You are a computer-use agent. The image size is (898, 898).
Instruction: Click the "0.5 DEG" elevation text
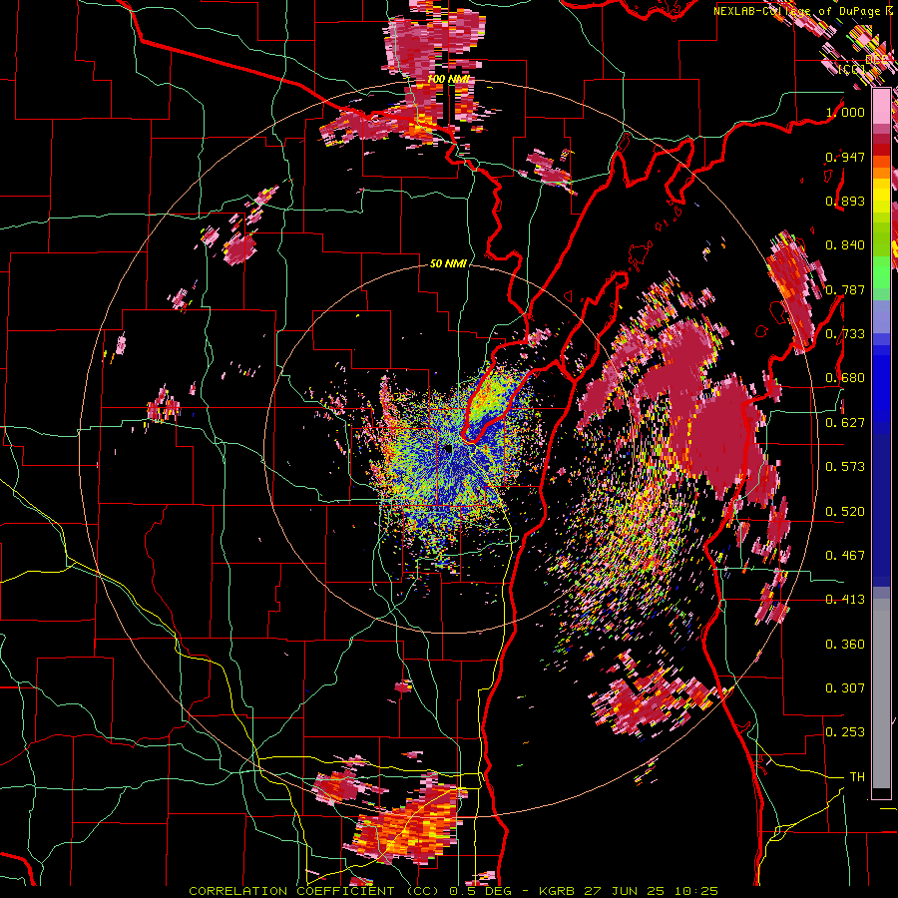point(481,891)
